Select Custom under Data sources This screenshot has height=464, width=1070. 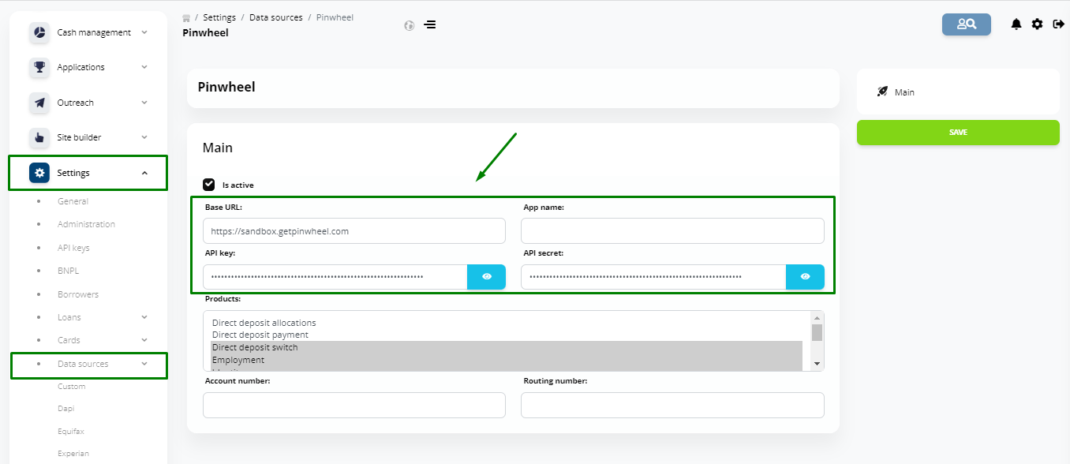(72, 387)
